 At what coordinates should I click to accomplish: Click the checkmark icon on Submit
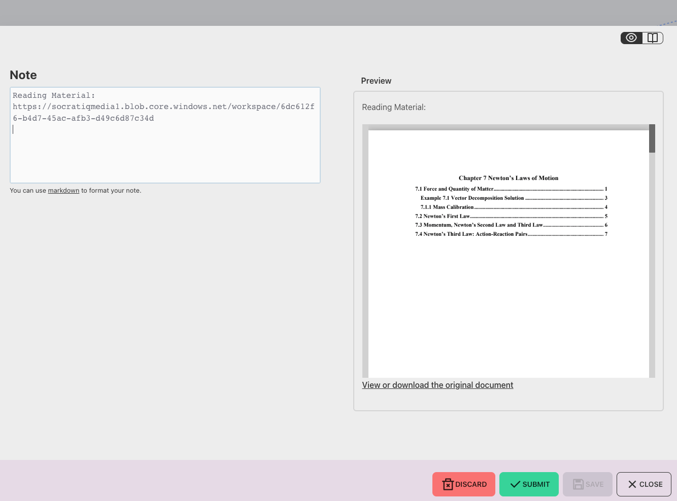pyautogui.click(x=515, y=484)
